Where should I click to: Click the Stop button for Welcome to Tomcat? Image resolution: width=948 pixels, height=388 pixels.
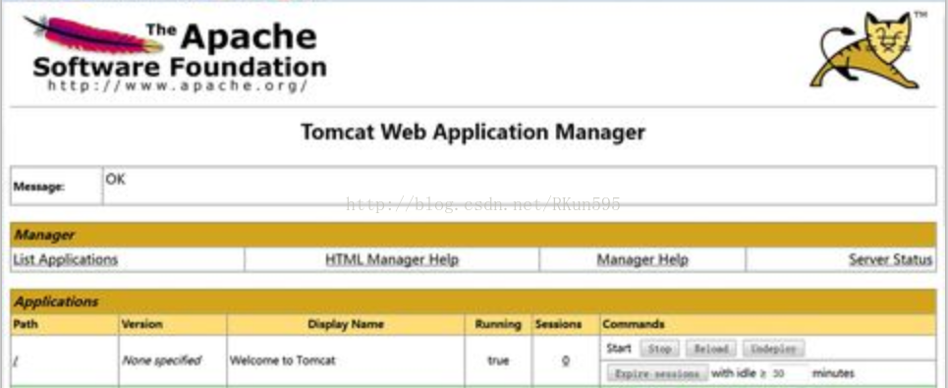(659, 349)
